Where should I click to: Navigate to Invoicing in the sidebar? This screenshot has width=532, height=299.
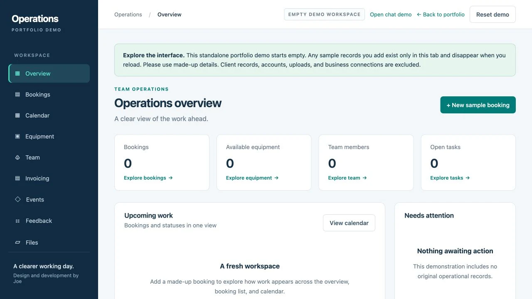49,179
